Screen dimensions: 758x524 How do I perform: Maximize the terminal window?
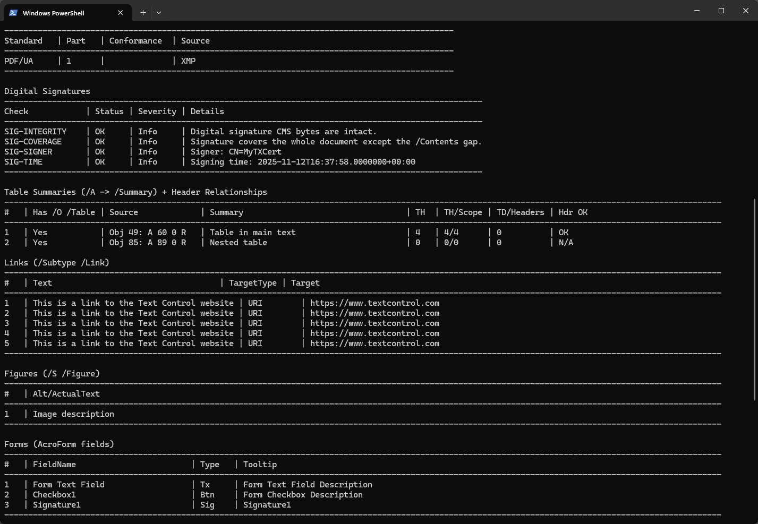[x=721, y=11]
